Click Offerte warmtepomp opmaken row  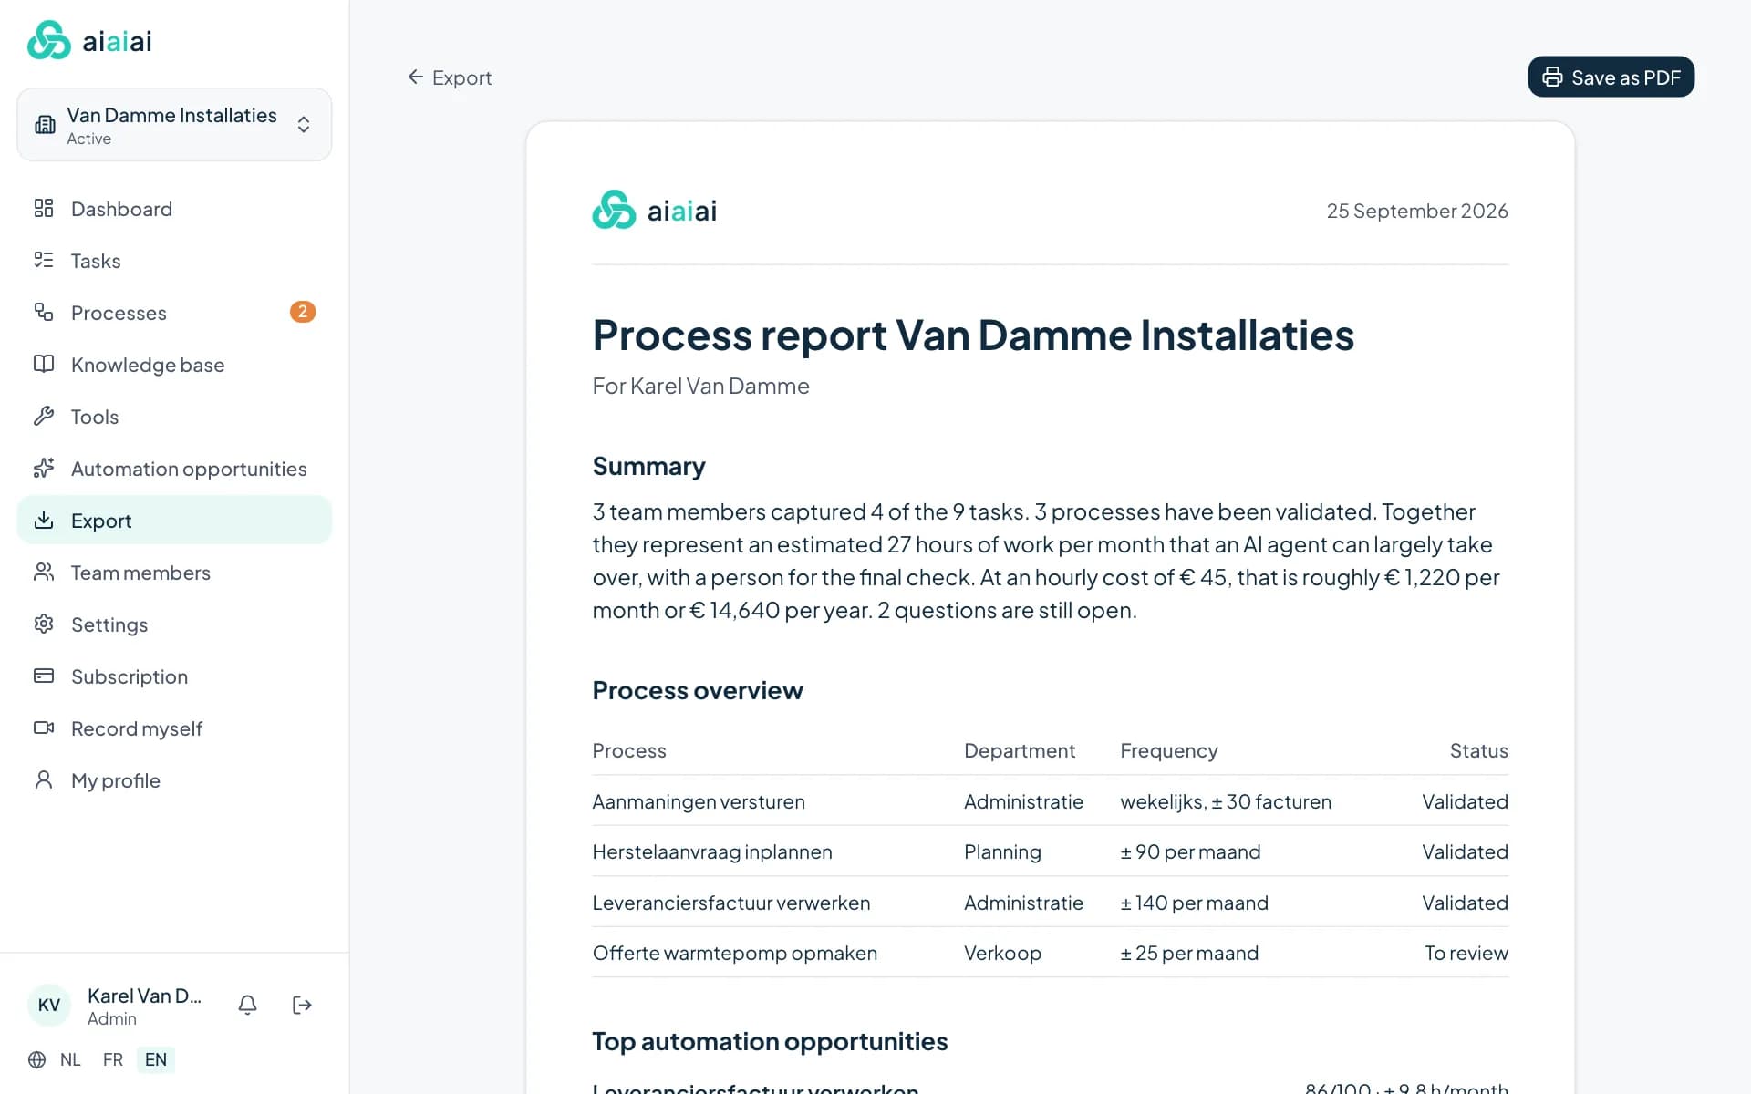point(1050,953)
